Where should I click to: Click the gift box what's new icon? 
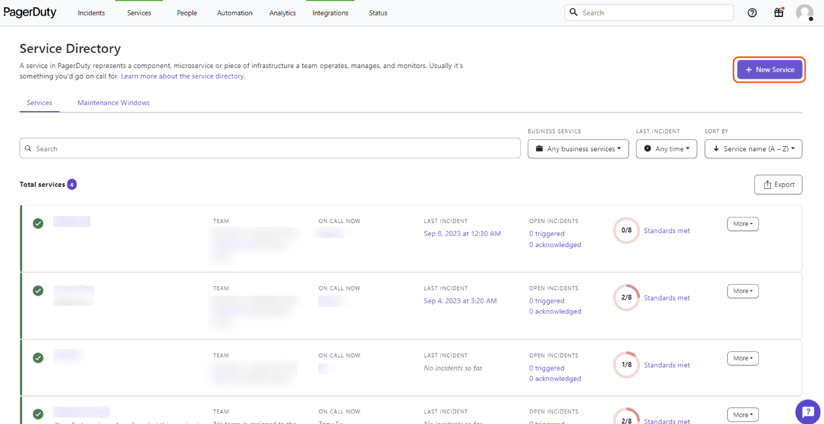point(779,12)
